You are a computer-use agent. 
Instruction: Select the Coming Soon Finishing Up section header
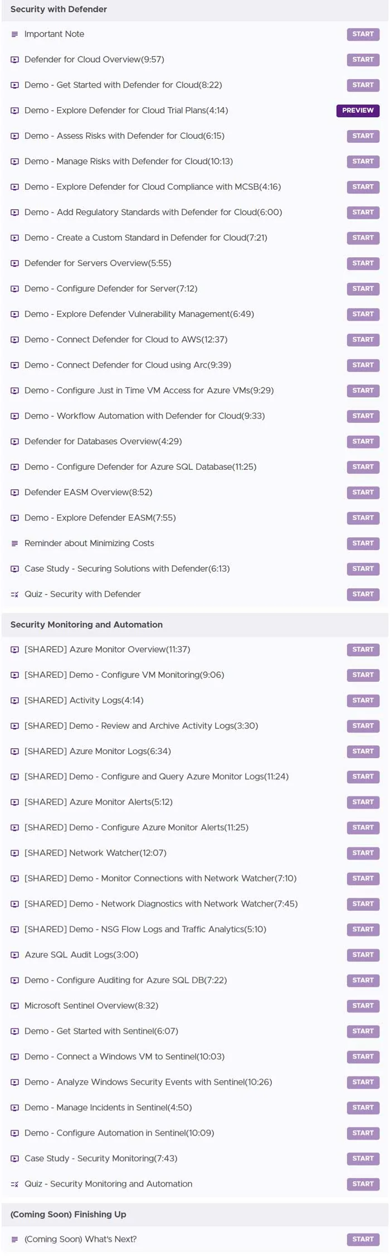pos(195,1215)
